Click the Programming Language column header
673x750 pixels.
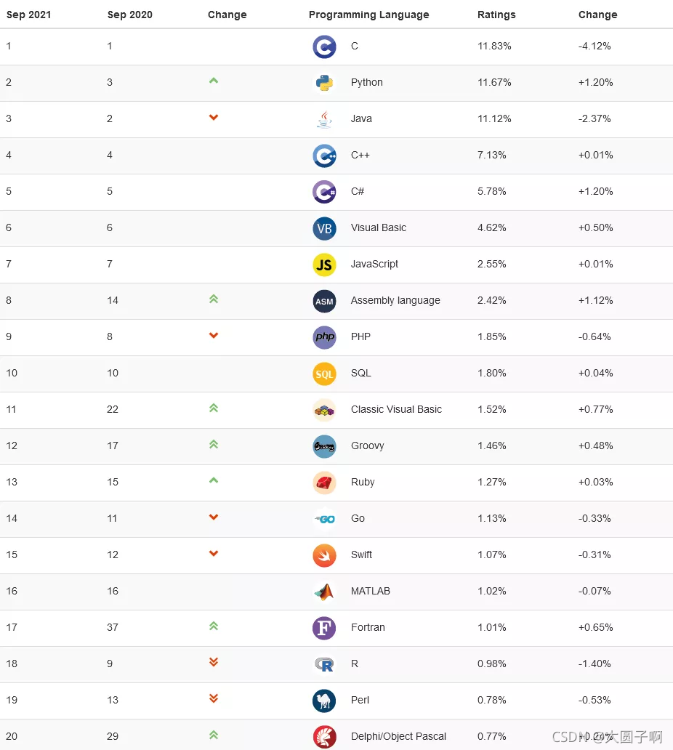368,15
